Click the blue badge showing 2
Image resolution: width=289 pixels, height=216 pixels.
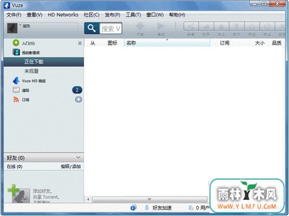(x=77, y=90)
